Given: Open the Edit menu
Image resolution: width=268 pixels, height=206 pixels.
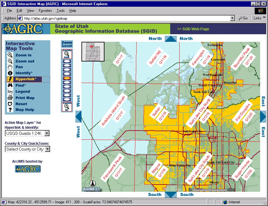Looking at the screenshot, I should coord(19,11).
